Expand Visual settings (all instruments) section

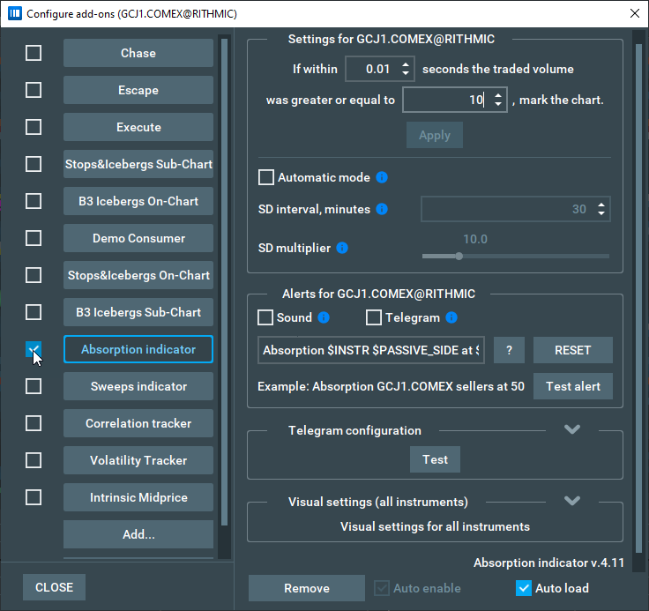click(572, 501)
